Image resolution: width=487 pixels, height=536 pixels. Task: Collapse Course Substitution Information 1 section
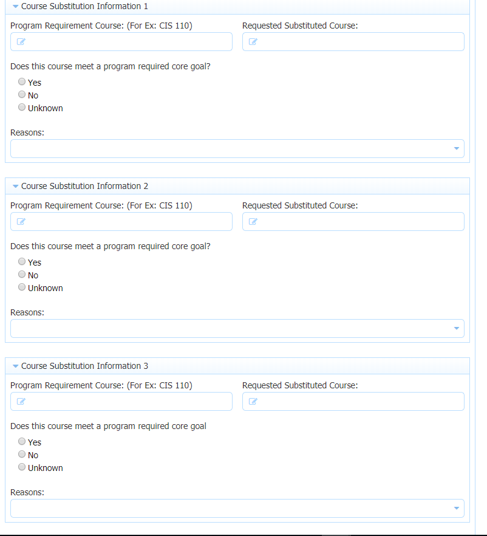pyautogui.click(x=15, y=7)
